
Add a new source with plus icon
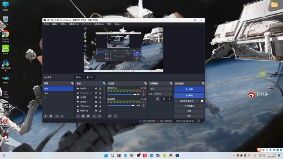pyautogui.click(x=78, y=116)
